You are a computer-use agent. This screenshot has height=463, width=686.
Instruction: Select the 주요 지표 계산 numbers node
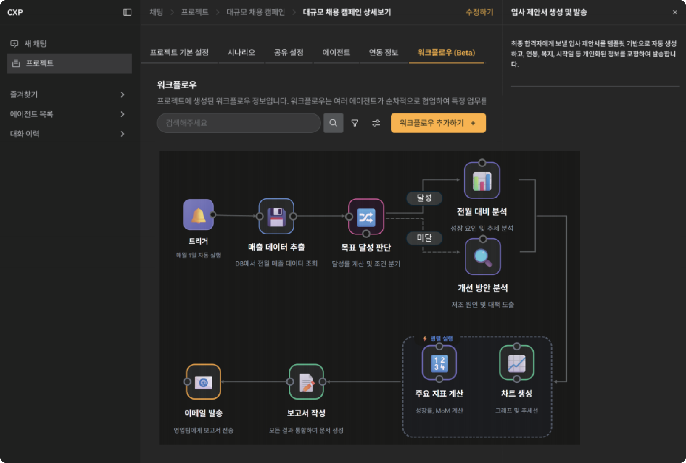[x=439, y=363]
